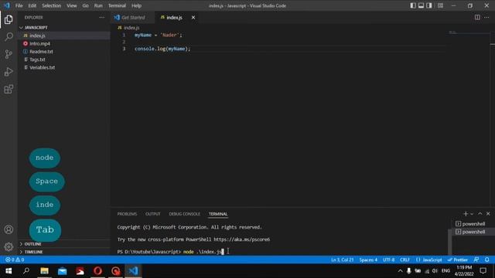Open the Explorer view in activity bar
Image resolution: width=495 pixels, height=278 pixels.
click(x=9, y=19)
